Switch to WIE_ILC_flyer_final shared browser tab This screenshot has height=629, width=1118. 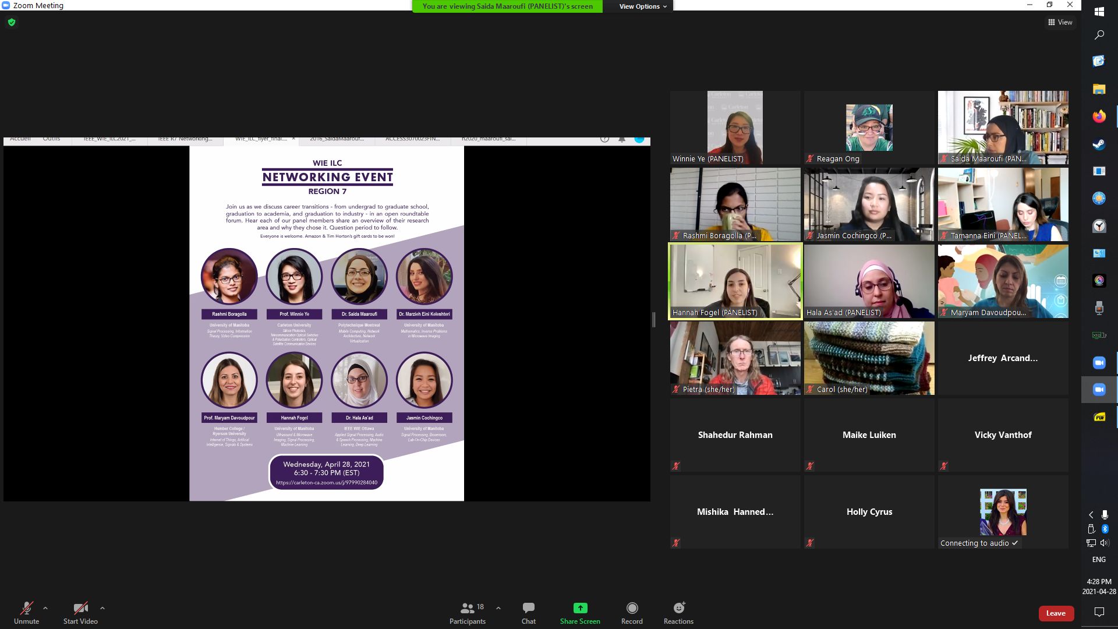click(x=260, y=139)
